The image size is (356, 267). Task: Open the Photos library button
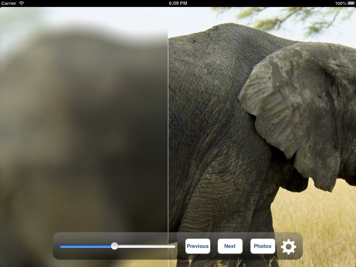(263, 246)
